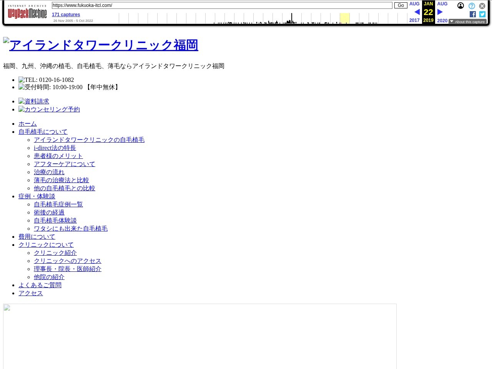Open 費用について menu item
The image size is (492, 369).
pyautogui.click(x=37, y=237)
